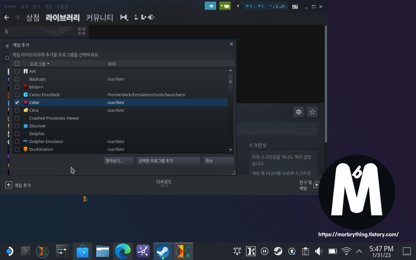Open KDE application launcher
The width and height of the screenshot is (416, 260).
coord(9,251)
